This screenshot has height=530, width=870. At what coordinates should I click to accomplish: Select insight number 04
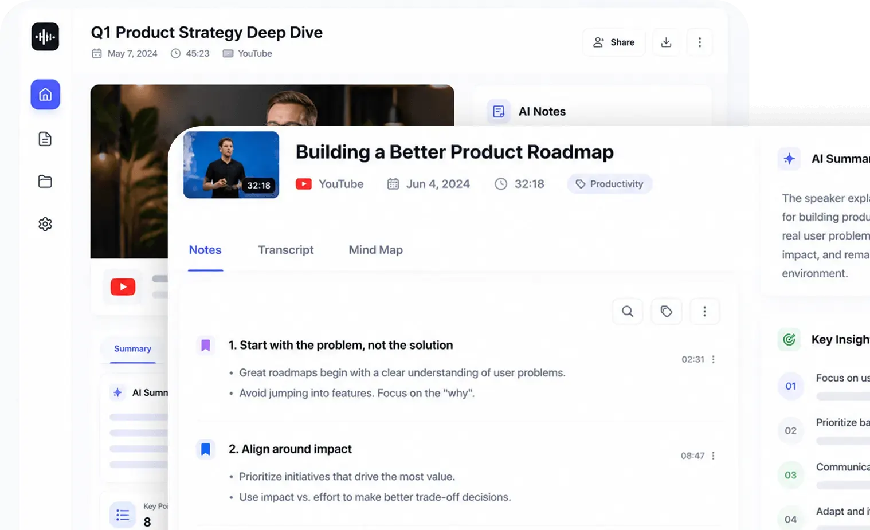tap(791, 520)
